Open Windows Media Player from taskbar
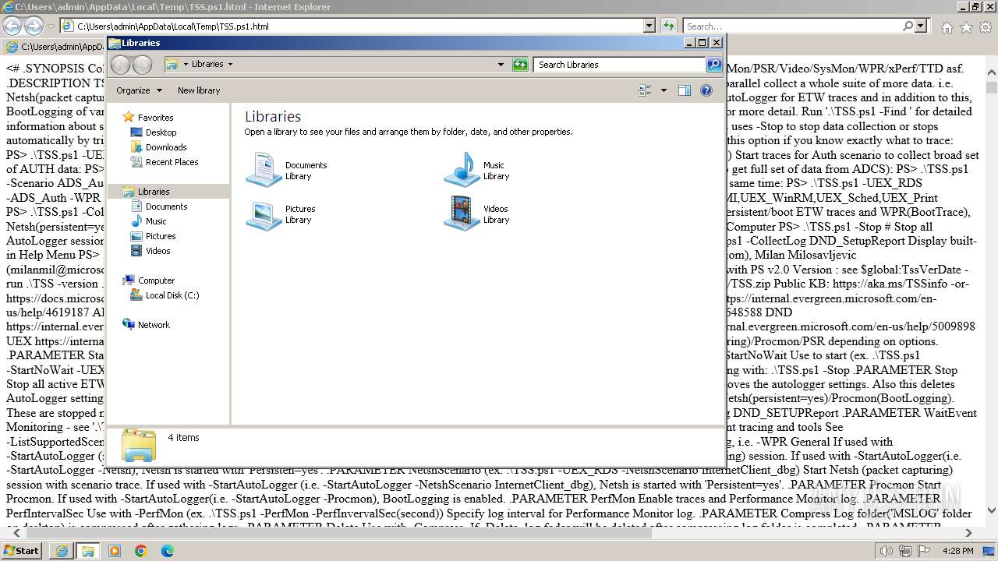Screen dimensions: 998x561 point(115,551)
